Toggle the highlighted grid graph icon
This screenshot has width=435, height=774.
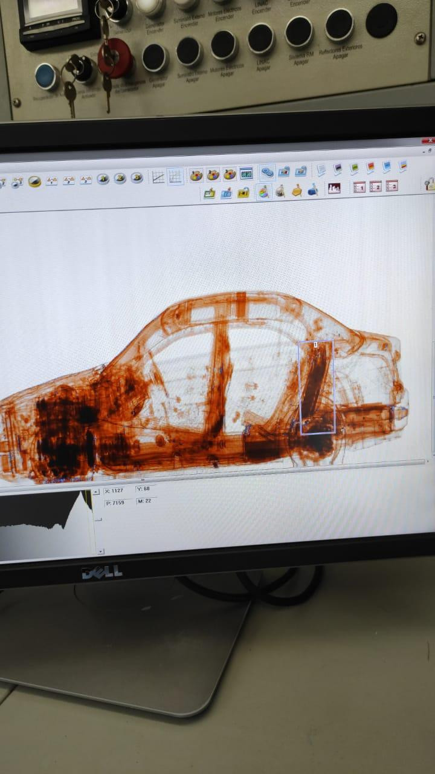[x=175, y=177]
